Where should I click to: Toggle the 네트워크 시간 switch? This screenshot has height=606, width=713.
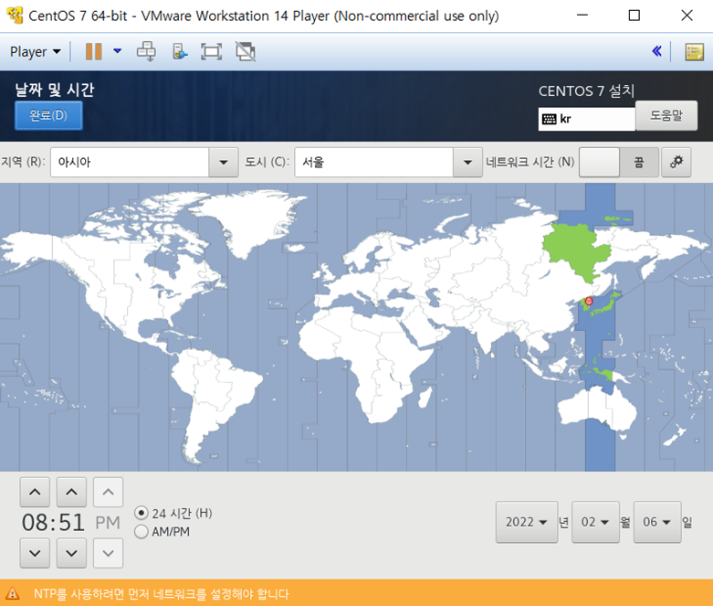click(618, 162)
